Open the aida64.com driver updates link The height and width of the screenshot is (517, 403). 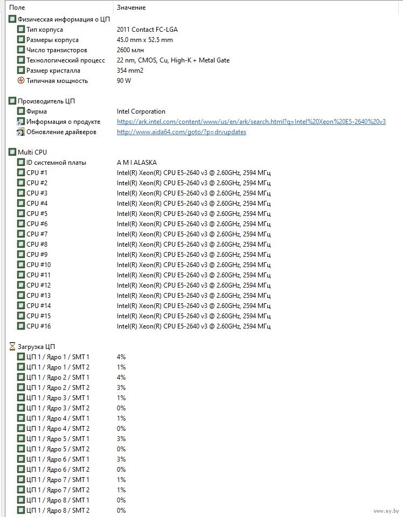tap(182, 132)
